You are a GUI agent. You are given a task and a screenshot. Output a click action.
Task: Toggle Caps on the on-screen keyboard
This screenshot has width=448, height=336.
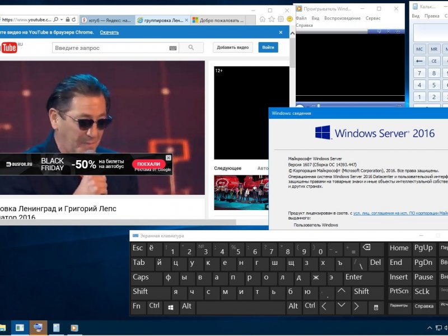tap(146, 278)
